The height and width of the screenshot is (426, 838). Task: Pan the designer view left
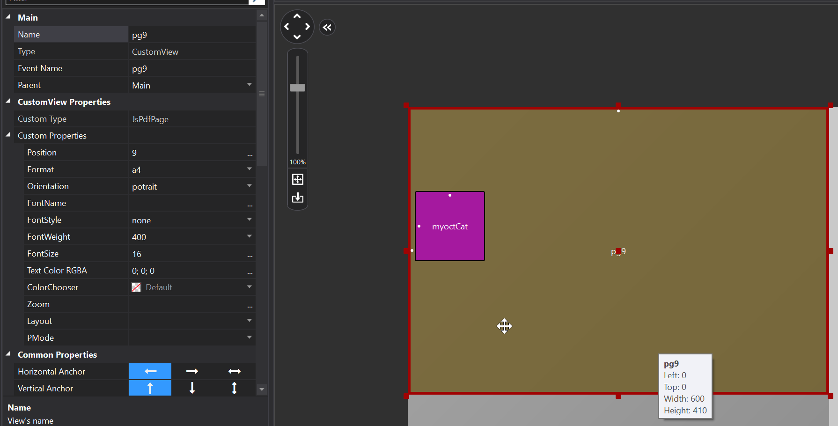(287, 27)
